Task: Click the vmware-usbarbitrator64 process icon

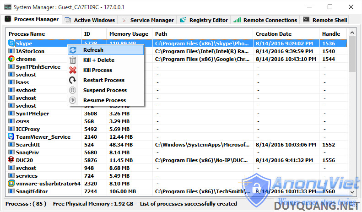Action: [11, 183]
